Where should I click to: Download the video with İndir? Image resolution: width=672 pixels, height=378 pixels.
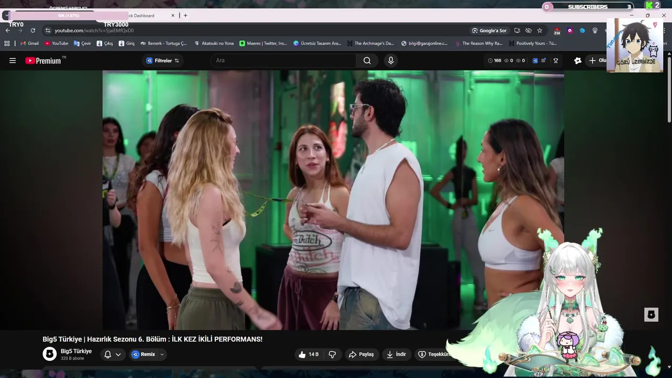[x=396, y=354]
